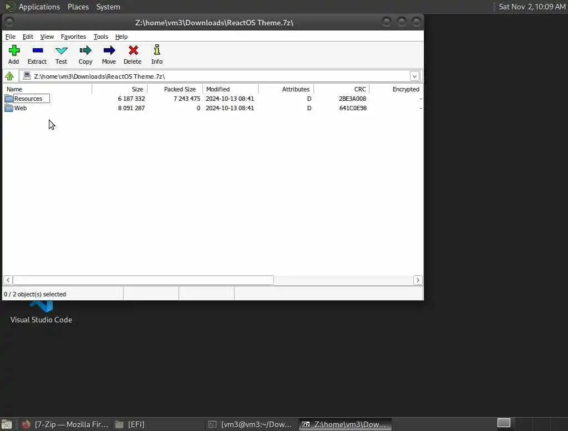The width and height of the screenshot is (568, 431).
Task: Click Web size 8 091 287
Action: [x=131, y=108]
